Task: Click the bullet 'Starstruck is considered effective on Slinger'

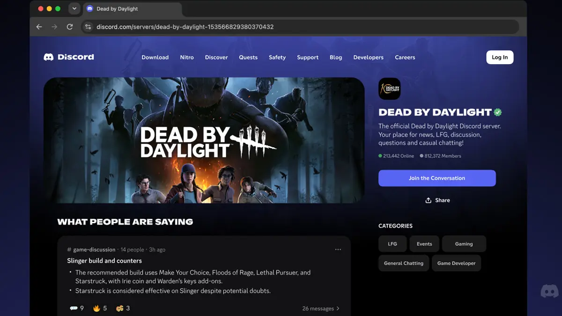Action: 173,291
